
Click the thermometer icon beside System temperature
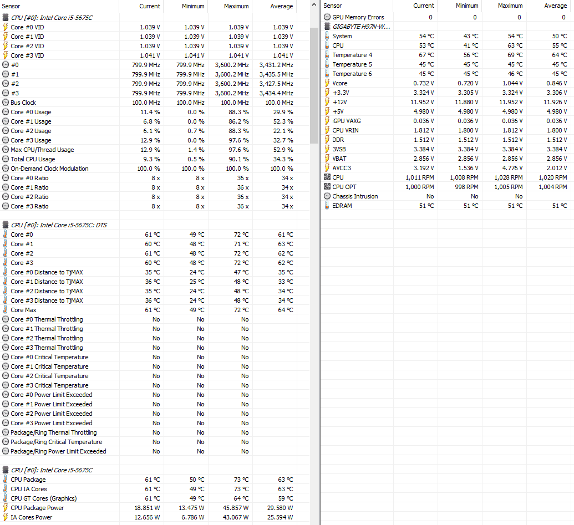(x=327, y=36)
